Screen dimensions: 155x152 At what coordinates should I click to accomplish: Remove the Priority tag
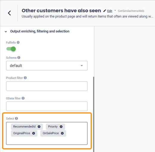61,126
